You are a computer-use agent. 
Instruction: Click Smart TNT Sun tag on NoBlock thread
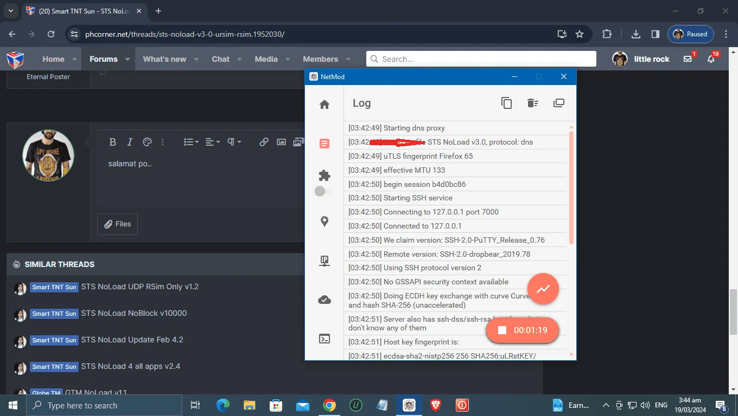coord(54,314)
